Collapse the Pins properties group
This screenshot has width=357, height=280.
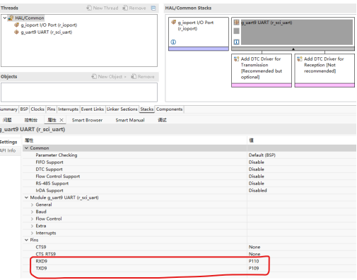pyautogui.click(x=26, y=240)
